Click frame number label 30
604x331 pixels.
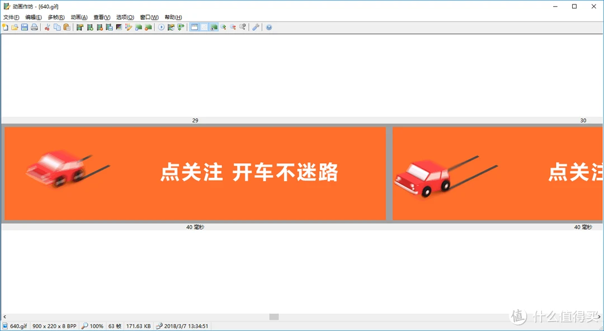[x=583, y=121]
